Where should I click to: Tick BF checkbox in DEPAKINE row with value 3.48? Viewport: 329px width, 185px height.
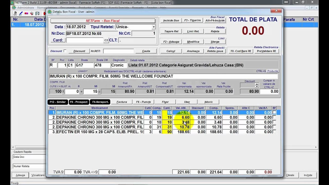[274, 122]
